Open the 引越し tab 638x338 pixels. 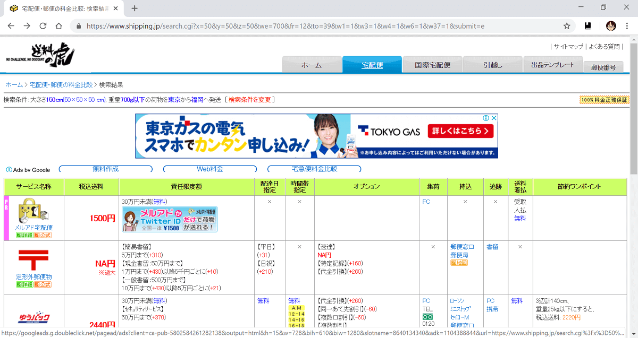point(493,65)
